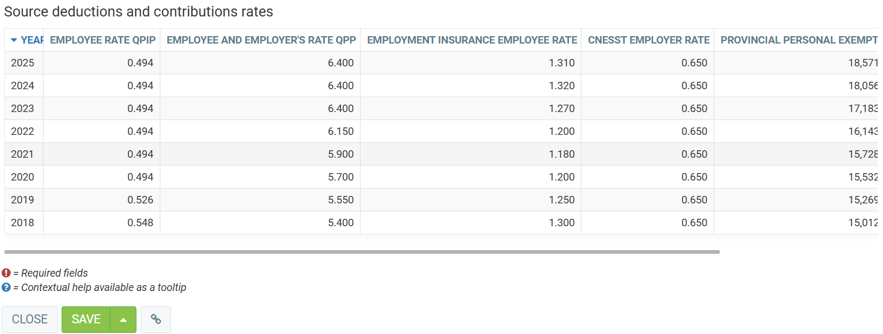Viewport: 883px width, 334px height.
Task: Click the red required fields icon
Action: point(6,273)
